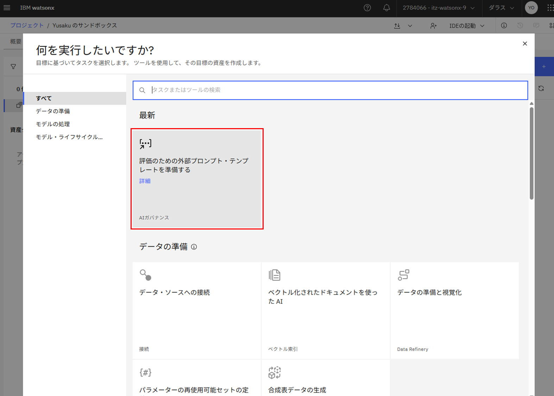Open 合成表データの生成 card
The image size is (554, 396).
(x=326, y=378)
